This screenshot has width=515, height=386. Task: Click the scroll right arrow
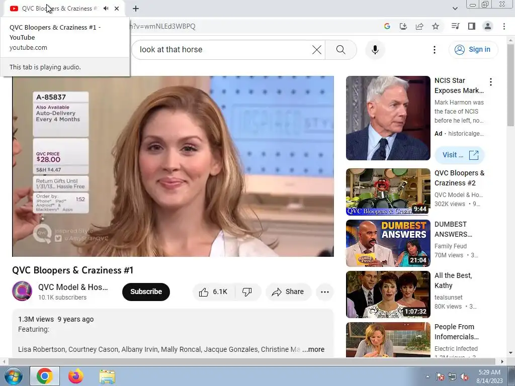(502, 361)
